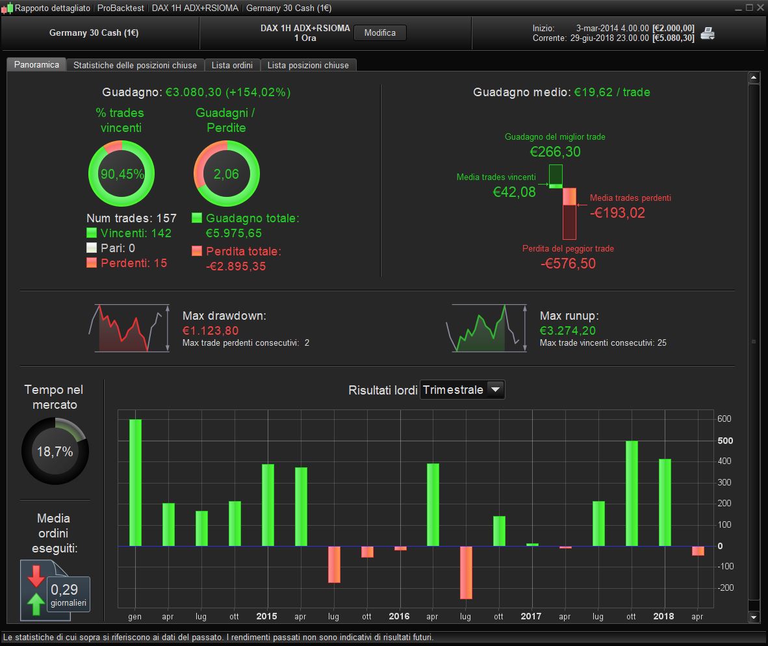Select the Panoramica tab
Viewport: 768px width, 646px height.
pyautogui.click(x=36, y=64)
